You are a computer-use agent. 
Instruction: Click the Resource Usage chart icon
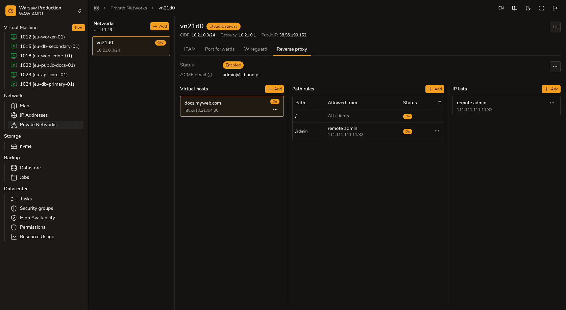(14, 237)
